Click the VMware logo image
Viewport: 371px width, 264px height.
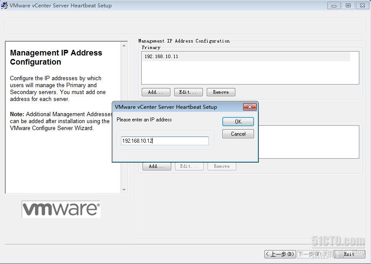point(61,209)
